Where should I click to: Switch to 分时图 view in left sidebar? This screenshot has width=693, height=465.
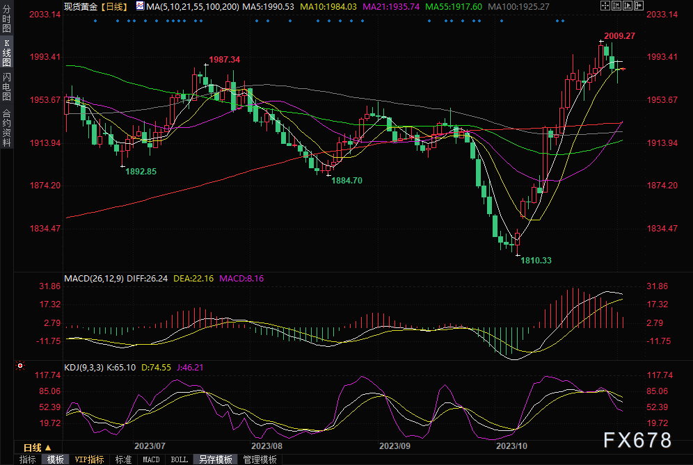[6, 19]
